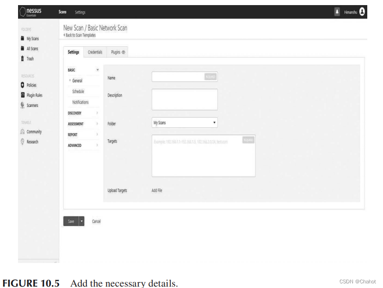Screen dimensions: 383x288
Task: Switch to the Credentials tab
Action: coord(95,52)
